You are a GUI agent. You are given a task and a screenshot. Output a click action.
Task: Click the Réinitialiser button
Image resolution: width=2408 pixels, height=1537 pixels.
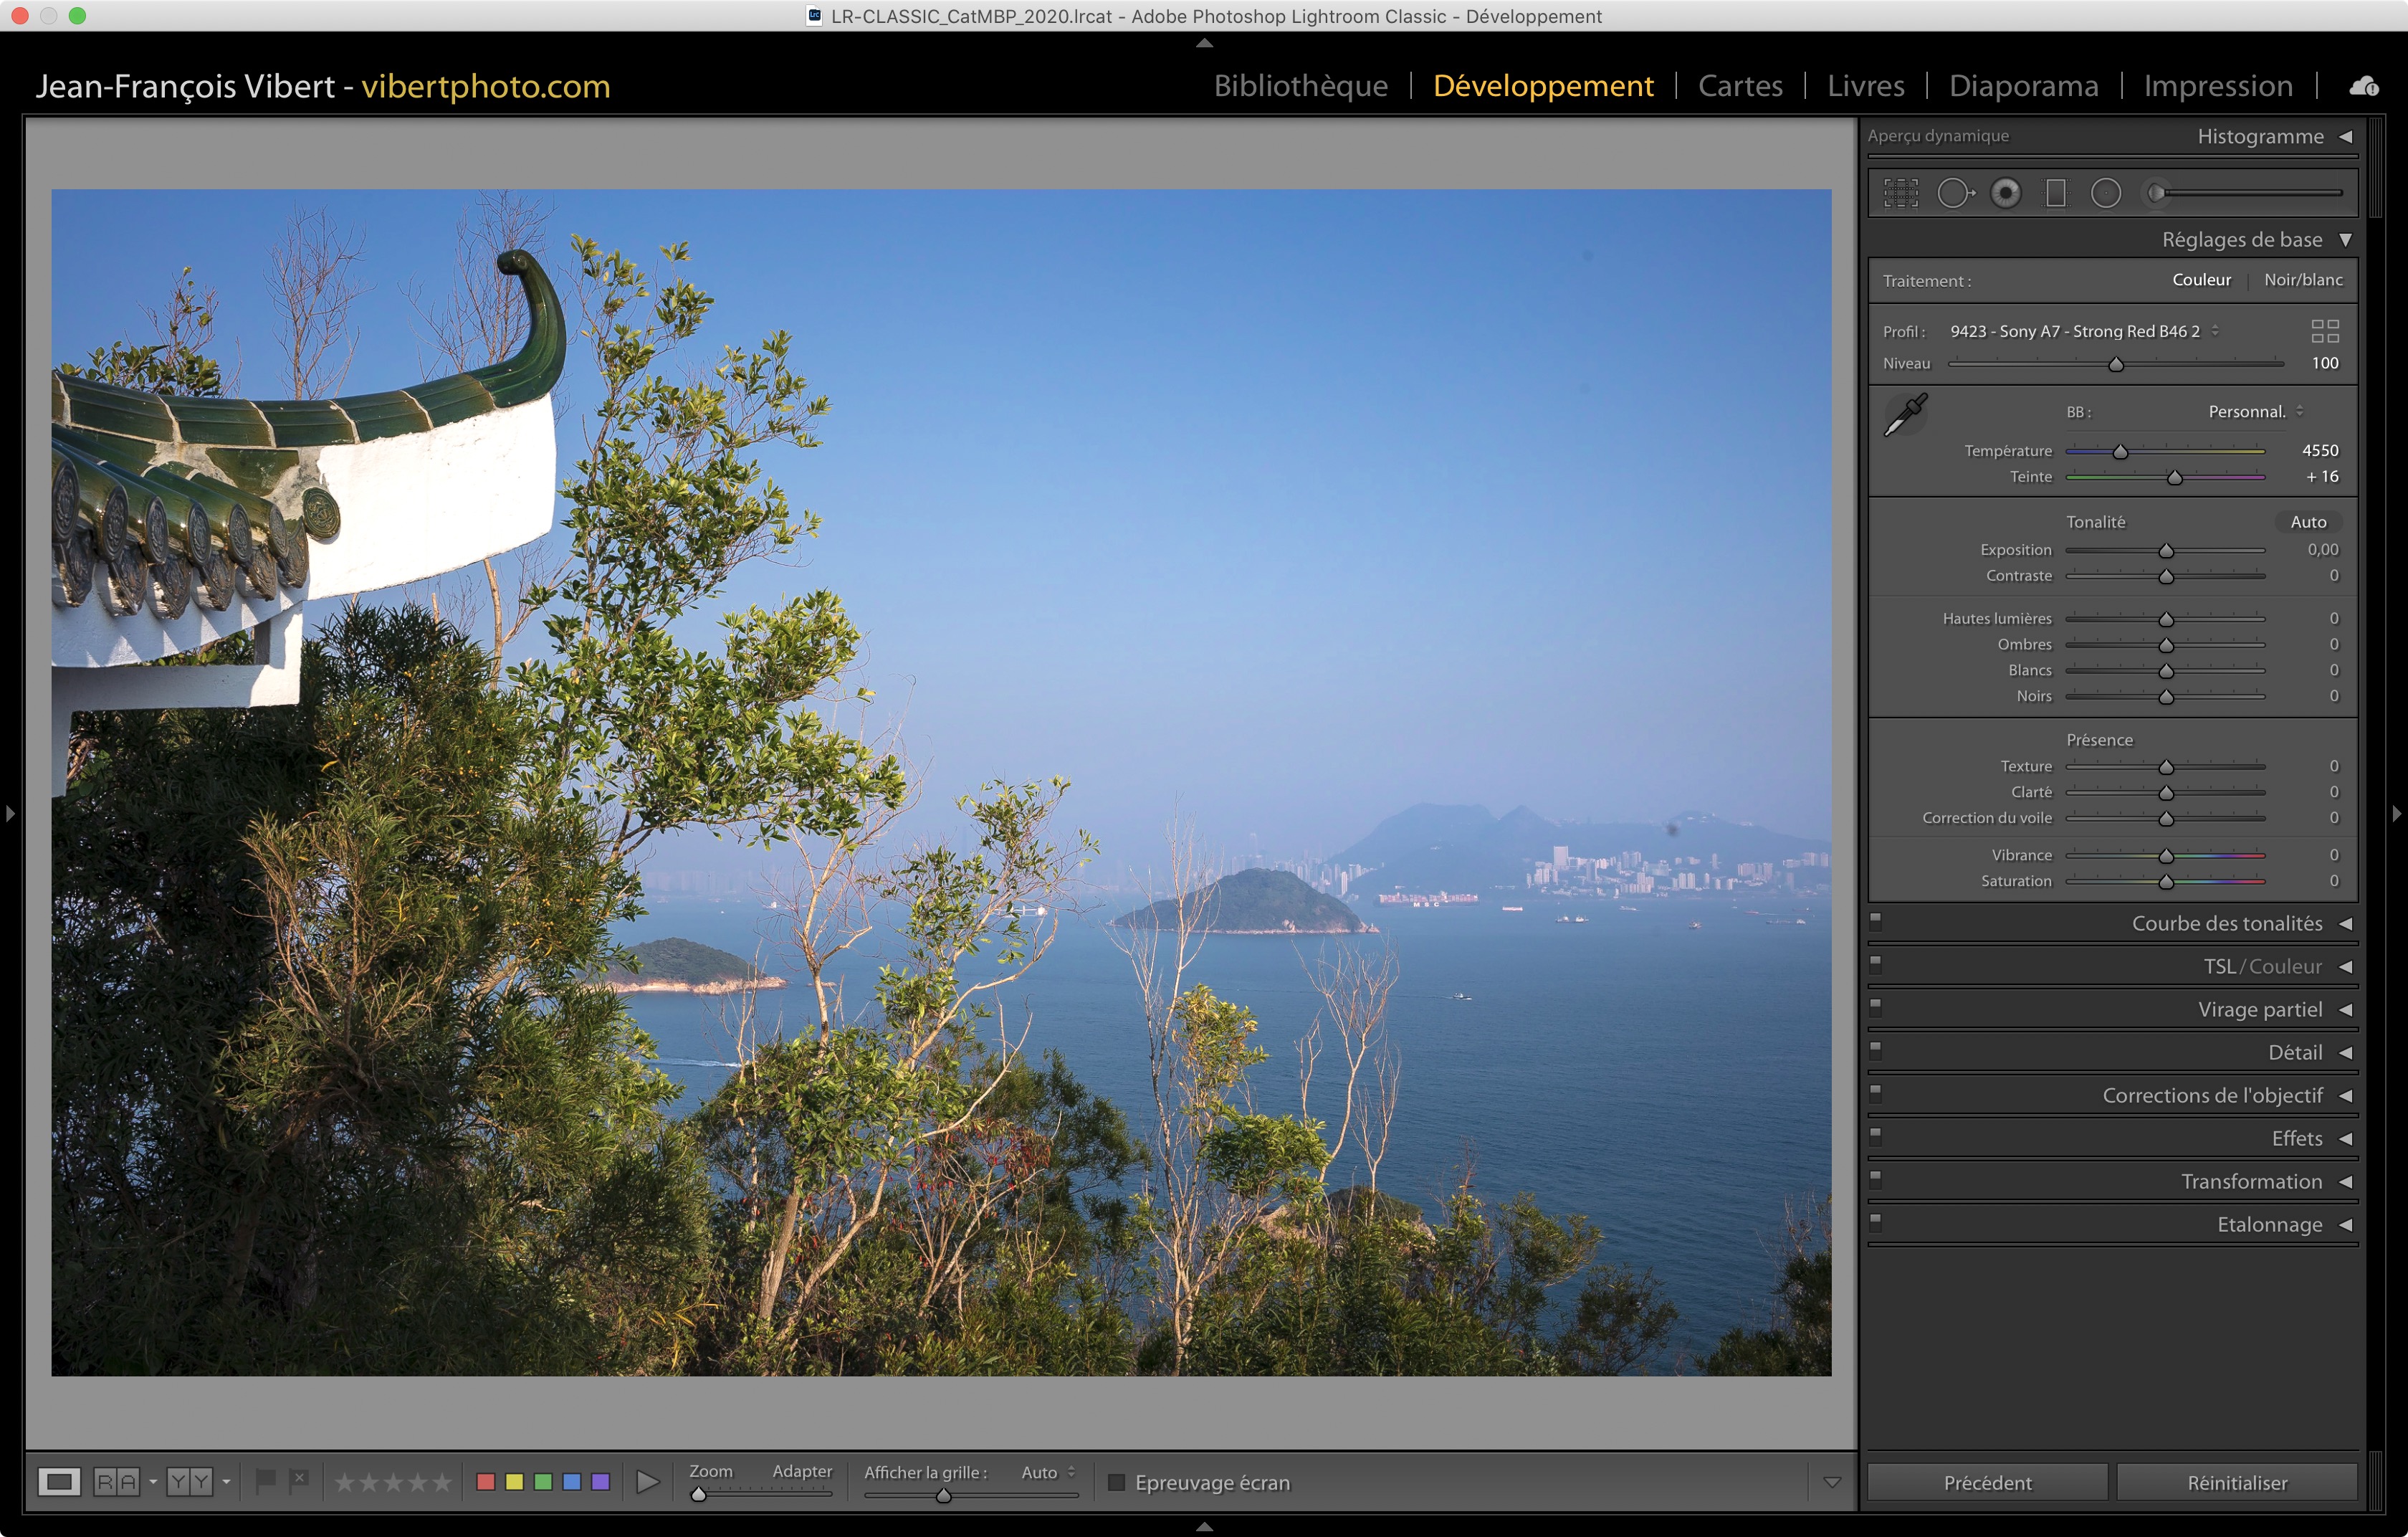click(2237, 1482)
